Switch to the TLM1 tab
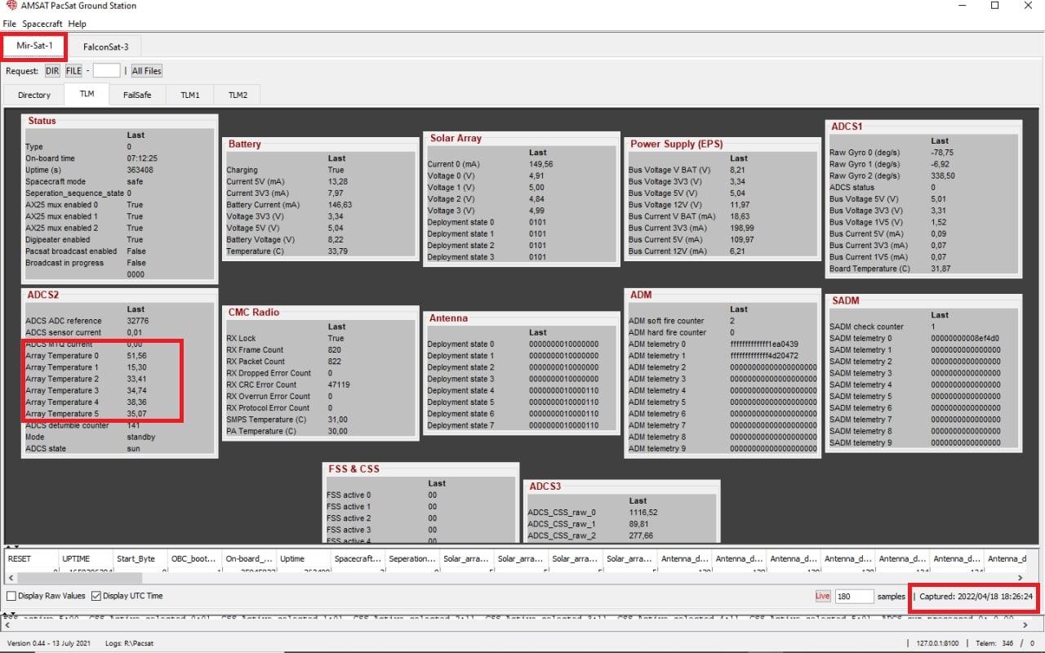 (190, 95)
